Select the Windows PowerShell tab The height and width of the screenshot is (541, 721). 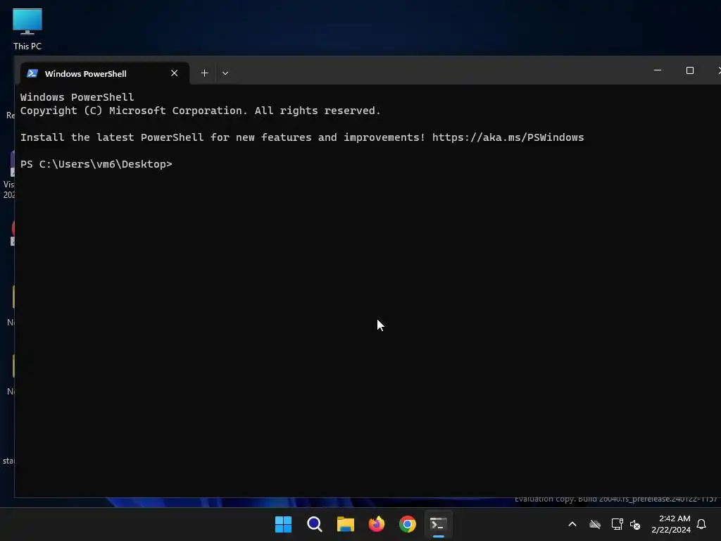click(x=105, y=73)
